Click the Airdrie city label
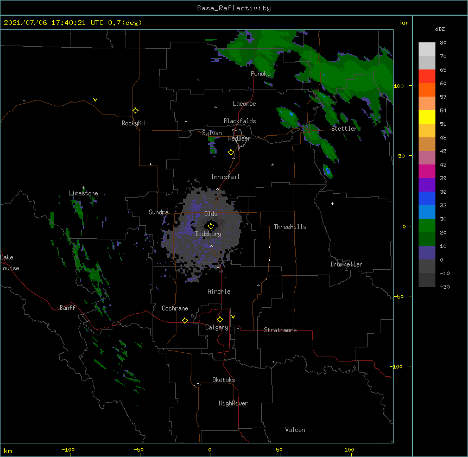The height and width of the screenshot is (457, 468). point(219,291)
